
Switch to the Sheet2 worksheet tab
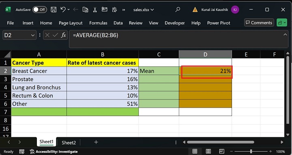click(69, 142)
